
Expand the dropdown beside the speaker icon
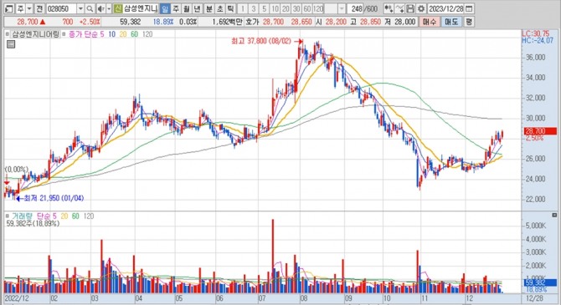(x=109, y=8)
